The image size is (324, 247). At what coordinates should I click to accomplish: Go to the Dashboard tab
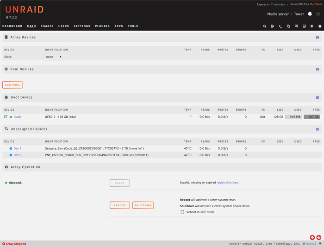(x=12, y=26)
